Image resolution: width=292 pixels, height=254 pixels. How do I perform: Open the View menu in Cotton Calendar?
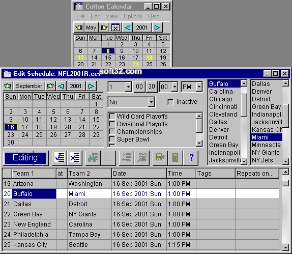coord(111,16)
